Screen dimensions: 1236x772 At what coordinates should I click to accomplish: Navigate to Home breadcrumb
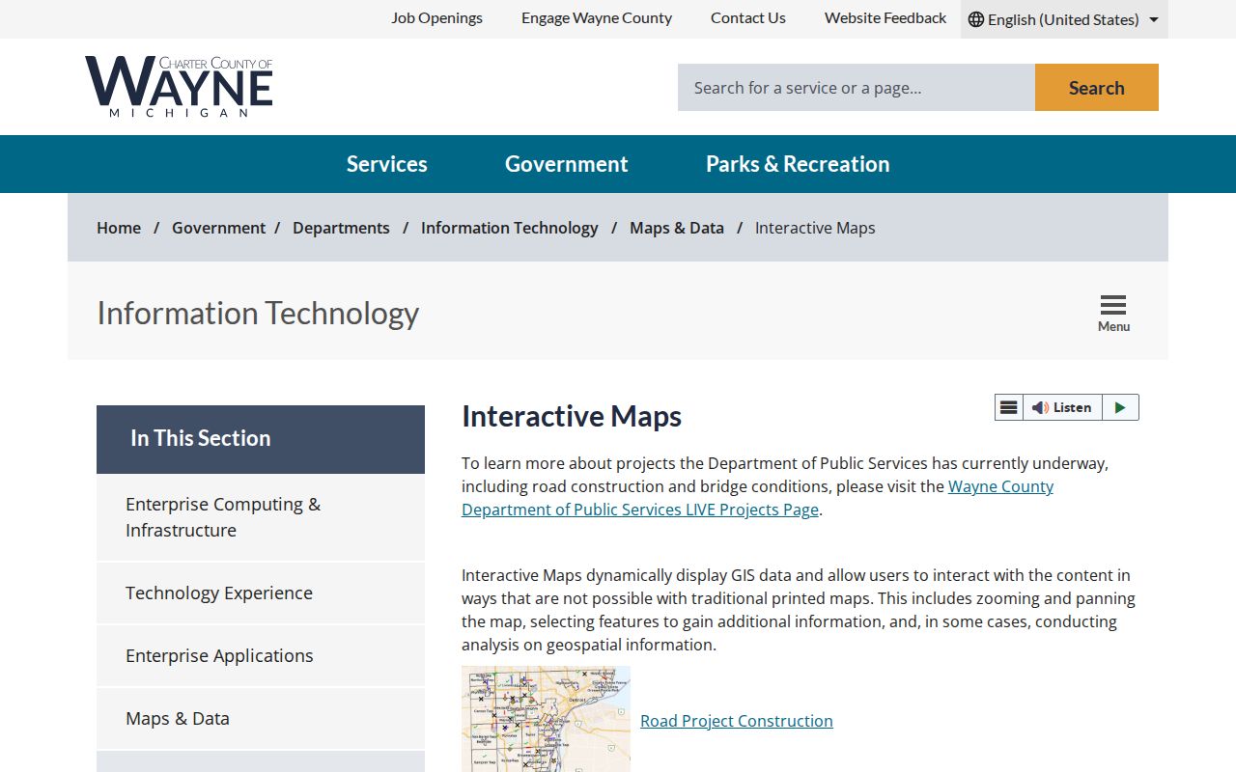pyautogui.click(x=119, y=228)
